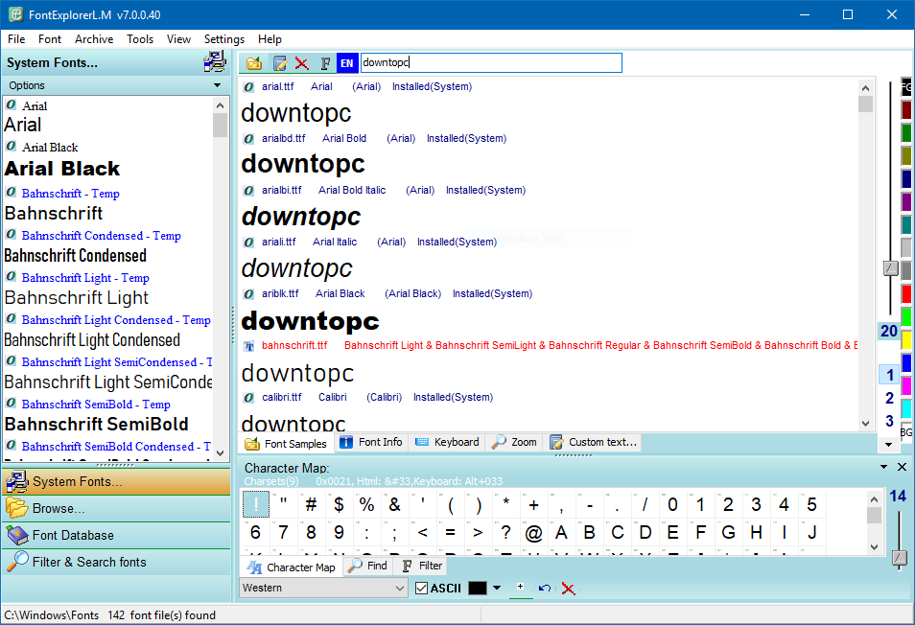Viewport: 915px width, 625px height.
Task: Close the Character Map panel
Action: pos(902,467)
